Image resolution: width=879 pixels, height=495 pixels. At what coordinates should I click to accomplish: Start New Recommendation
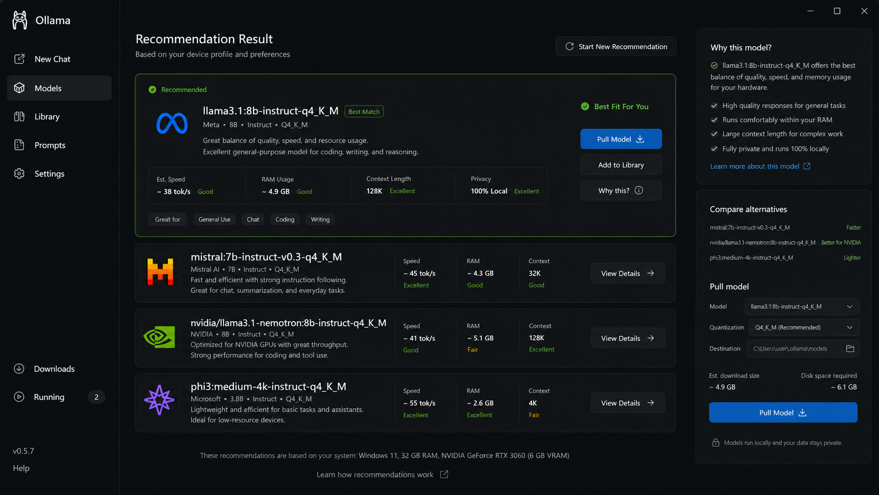coord(616,46)
